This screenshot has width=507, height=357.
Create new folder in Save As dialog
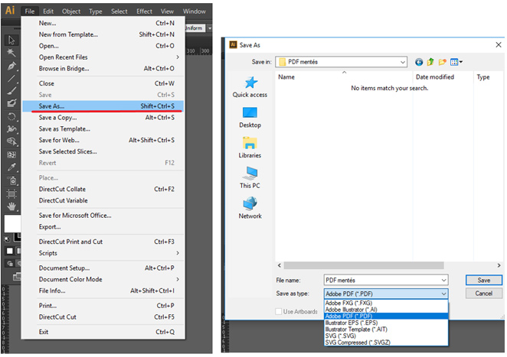point(442,62)
